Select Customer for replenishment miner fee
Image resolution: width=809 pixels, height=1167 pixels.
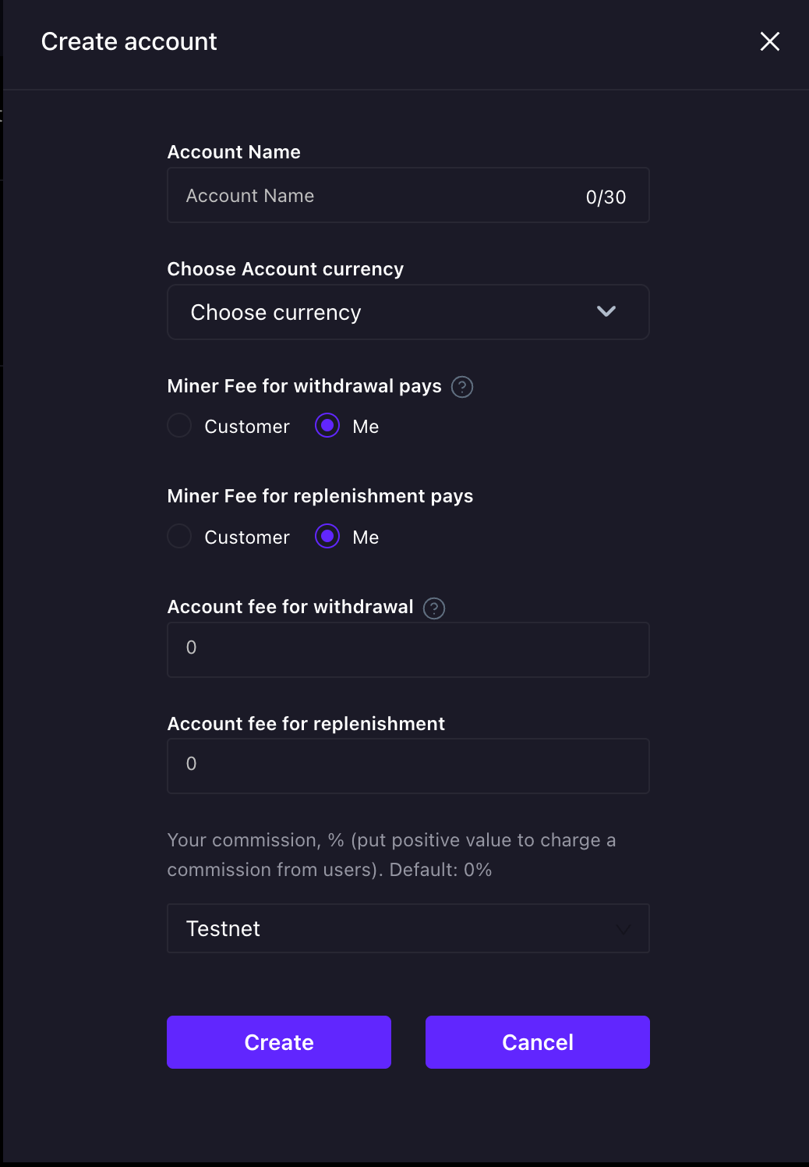pos(180,537)
